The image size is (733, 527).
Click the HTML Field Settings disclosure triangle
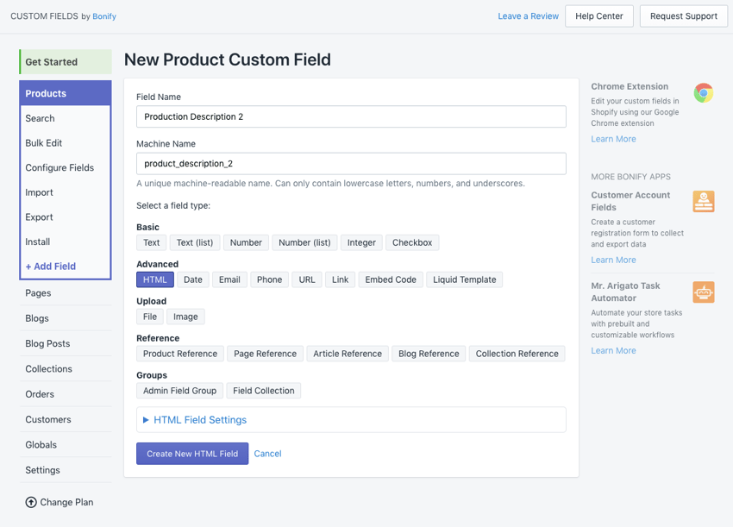click(x=146, y=420)
